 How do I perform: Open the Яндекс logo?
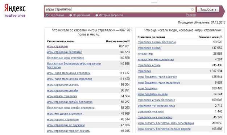click(15, 8)
